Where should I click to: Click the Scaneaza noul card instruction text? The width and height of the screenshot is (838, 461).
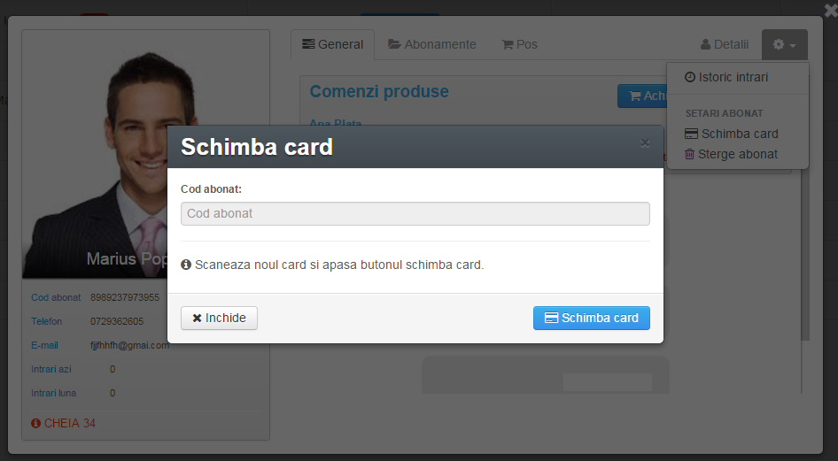pyautogui.click(x=339, y=265)
